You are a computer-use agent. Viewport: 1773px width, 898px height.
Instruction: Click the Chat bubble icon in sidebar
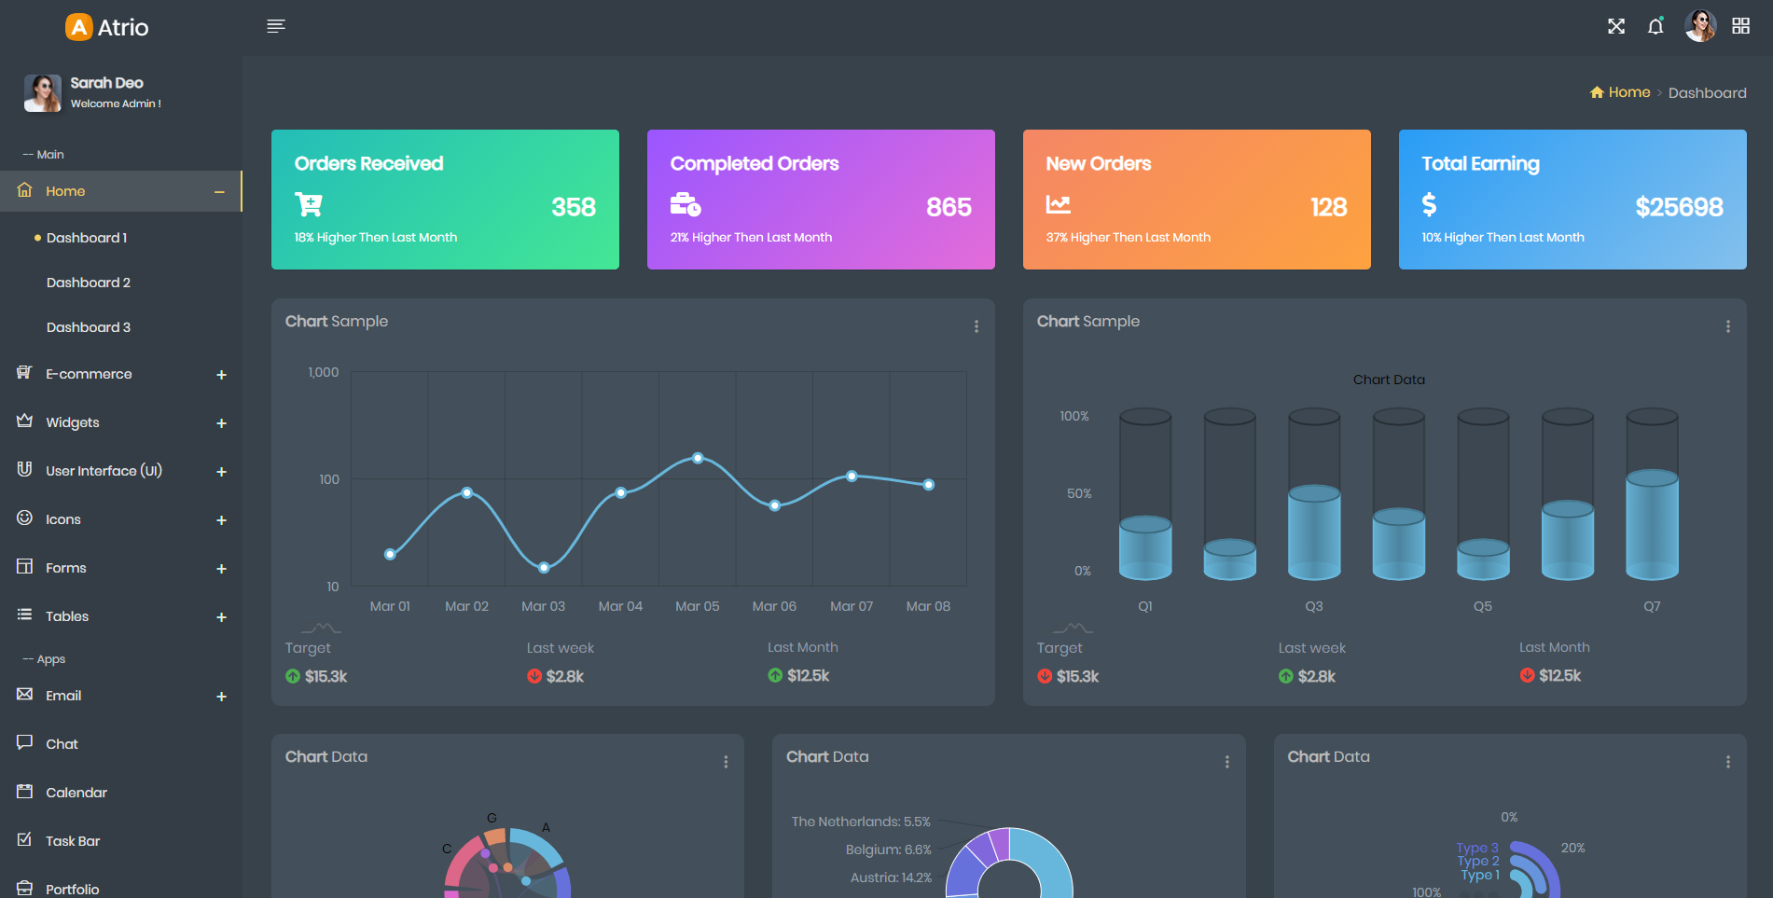(25, 742)
